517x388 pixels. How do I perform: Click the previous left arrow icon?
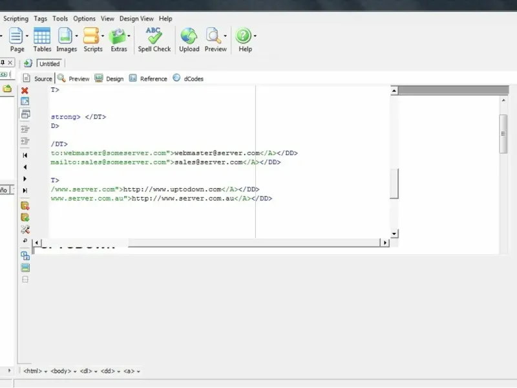point(25,167)
